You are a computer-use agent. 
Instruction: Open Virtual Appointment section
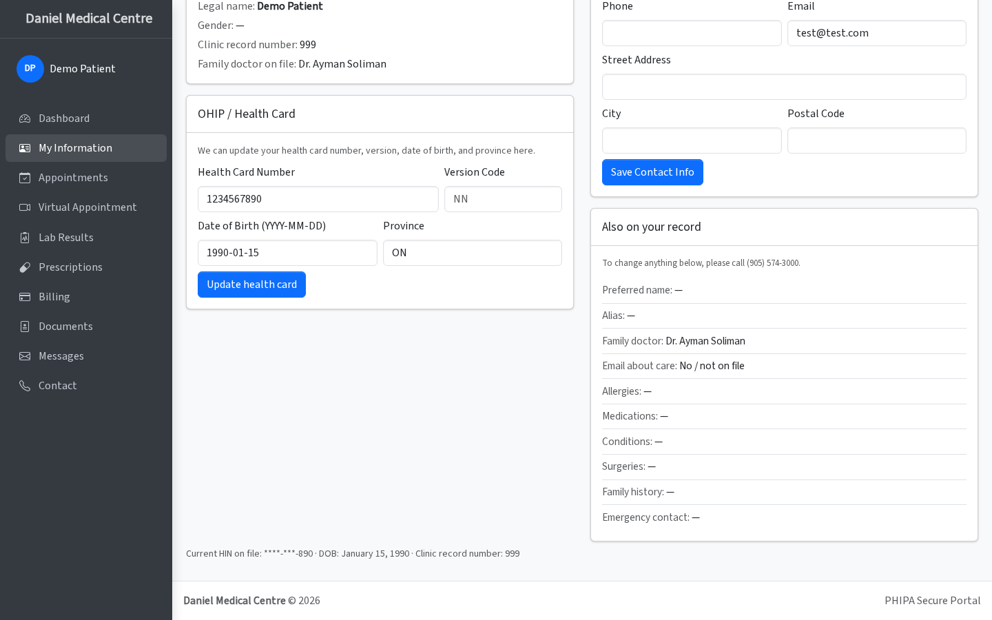pos(86,207)
